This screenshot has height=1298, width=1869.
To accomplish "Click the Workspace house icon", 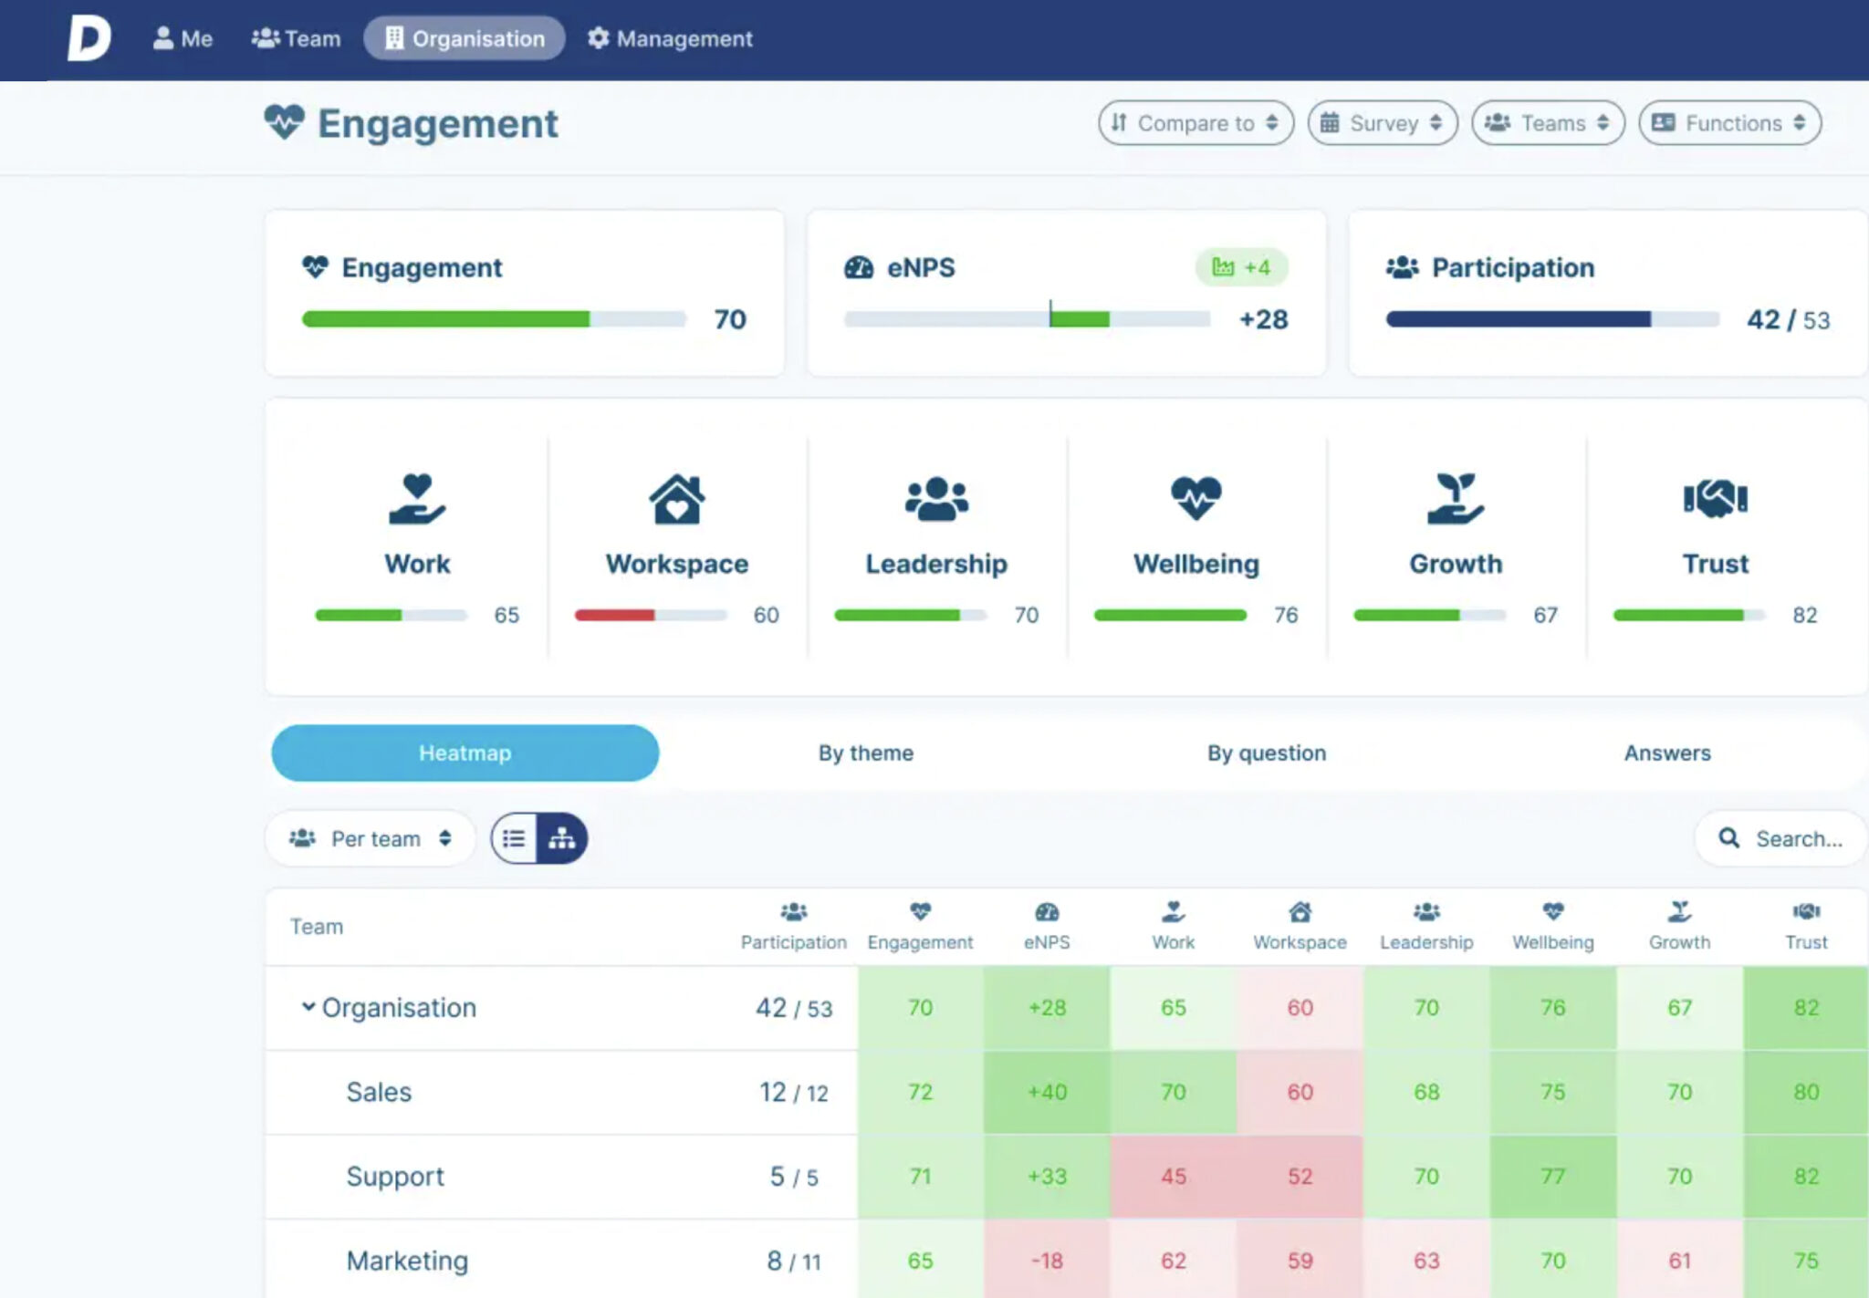I will 676,499.
